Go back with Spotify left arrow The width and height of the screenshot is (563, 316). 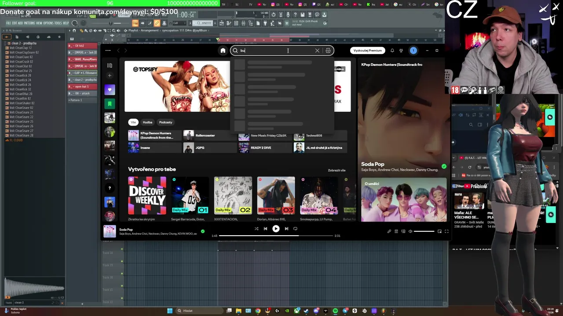coord(118,50)
